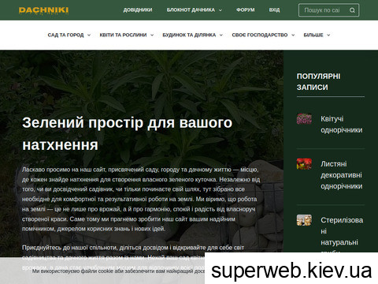The image size is (378, 284).
Task: Open the Блокнот дачника menu item
Action: pyautogui.click(x=191, y=10)
